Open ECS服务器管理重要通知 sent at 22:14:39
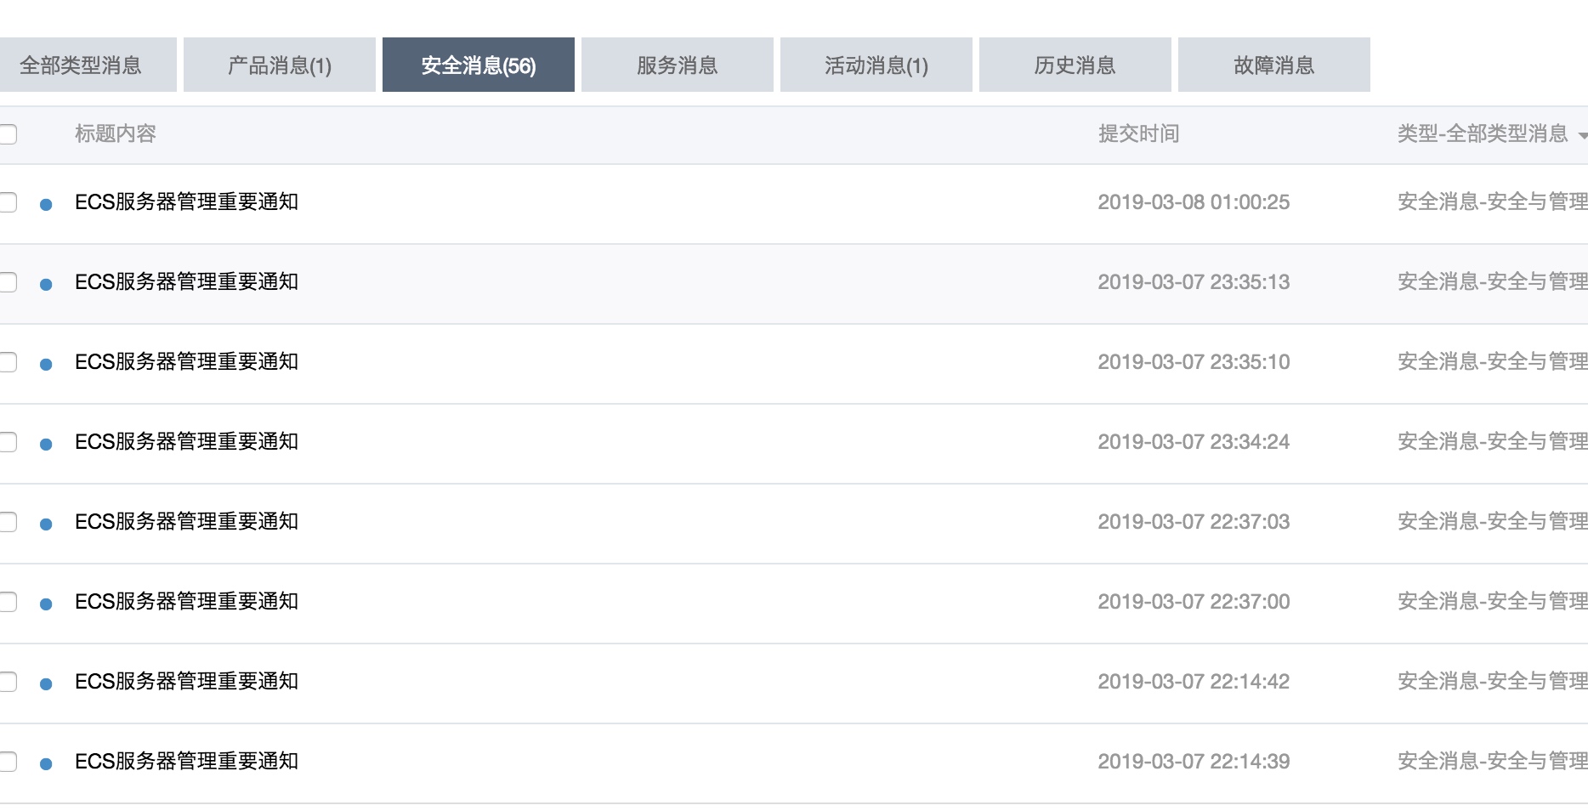This screenshot has height=811, width=1588. pos(187,762)
